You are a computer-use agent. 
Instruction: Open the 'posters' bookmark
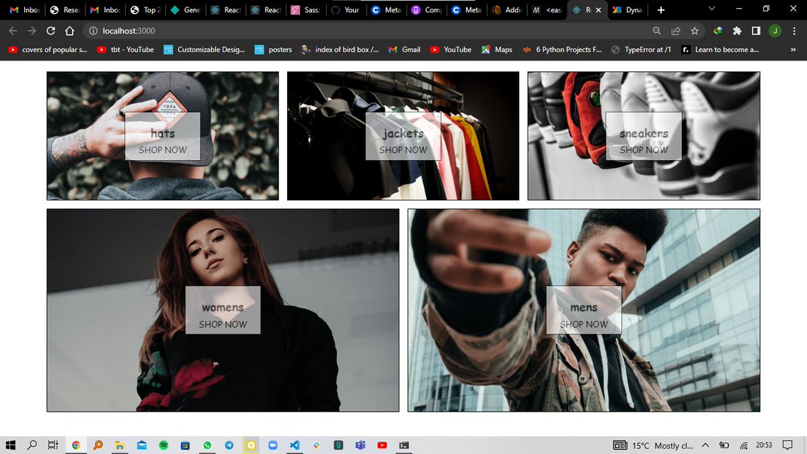274,50
